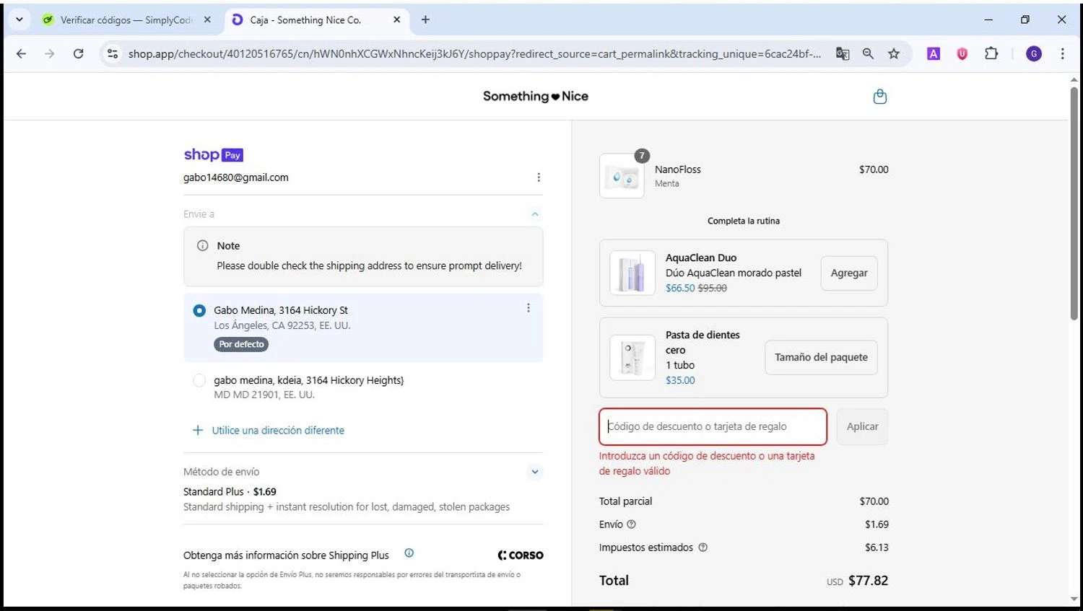This screenshot has height=611, width=1083.
Task: Add AquaClean Duo with Agregar button
Action: (849, 273)
